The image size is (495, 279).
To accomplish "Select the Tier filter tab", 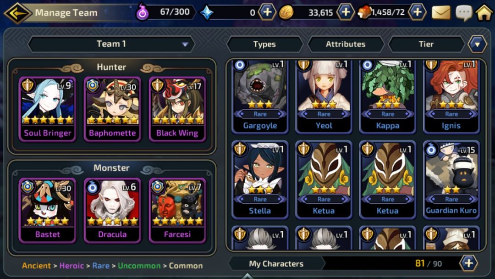I will click(x=426, y=44).
